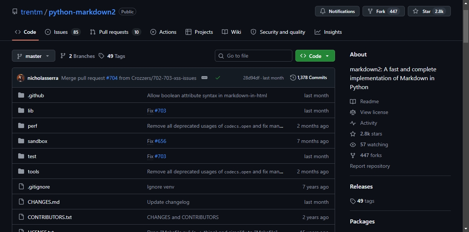Show commit status green checkmark details
This screenshot has height=232, width=469.
[x=218, y=78]
